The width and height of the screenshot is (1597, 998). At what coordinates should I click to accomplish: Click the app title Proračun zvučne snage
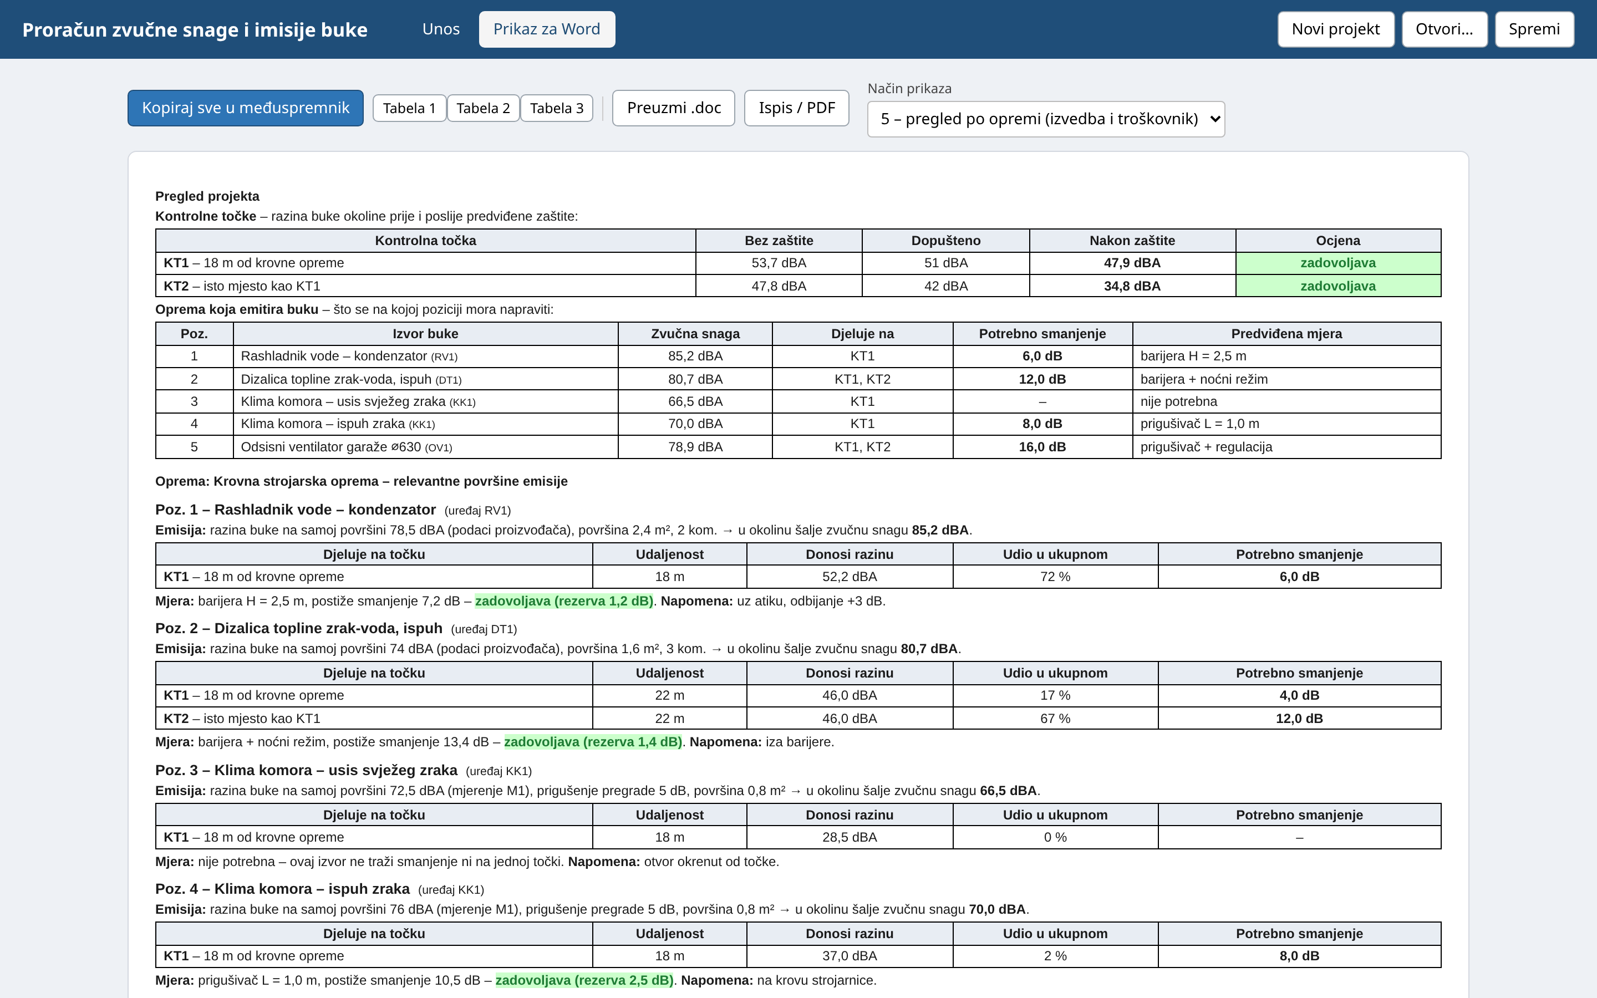pyautogui.click(x=195, y=30)
